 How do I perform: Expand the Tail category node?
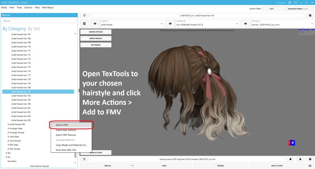point(6,153)
